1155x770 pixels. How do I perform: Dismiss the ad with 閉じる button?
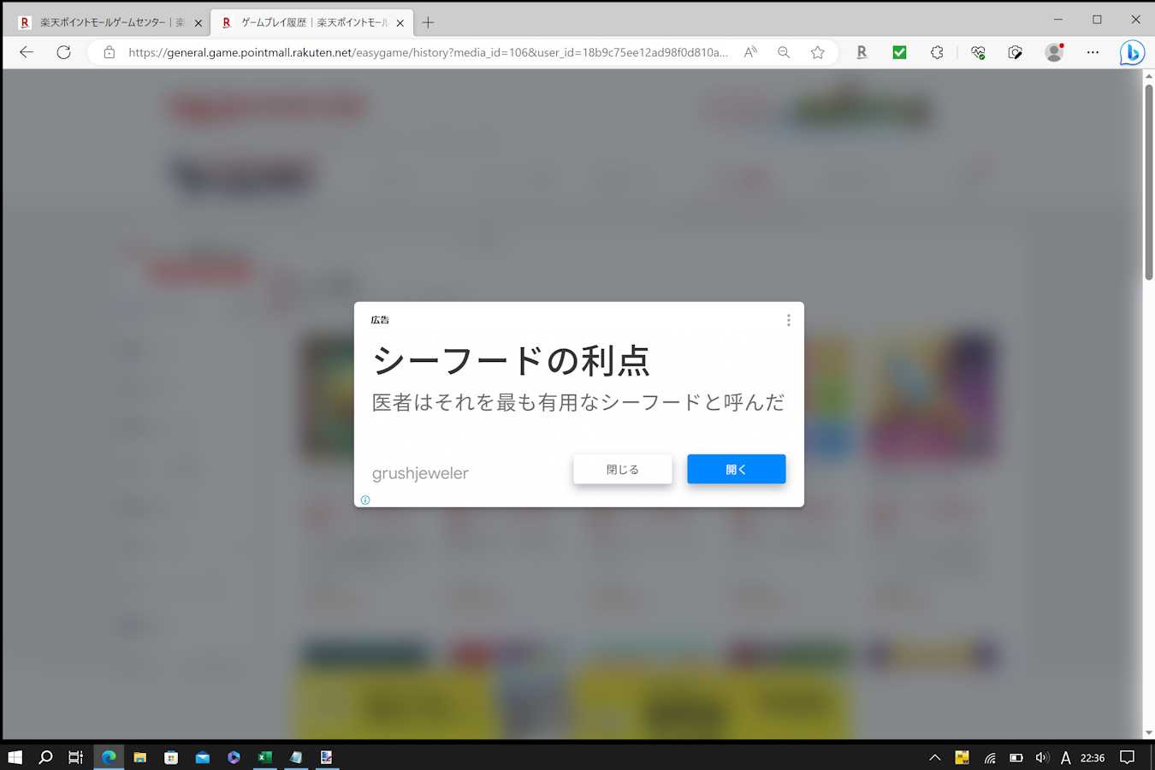click(x=623, y=469)
